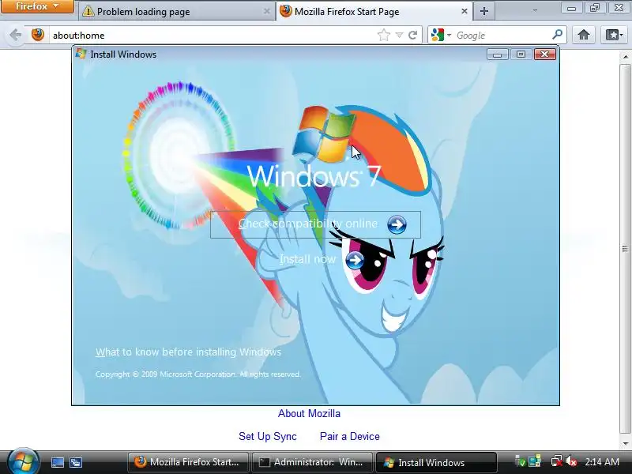The image size is (632, 474).
Task: Switch to the Problem loading page tab
Action: (x=175, y=12)
